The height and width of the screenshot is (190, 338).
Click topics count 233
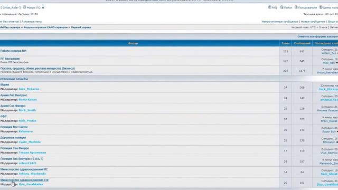(x=285, y=52)
